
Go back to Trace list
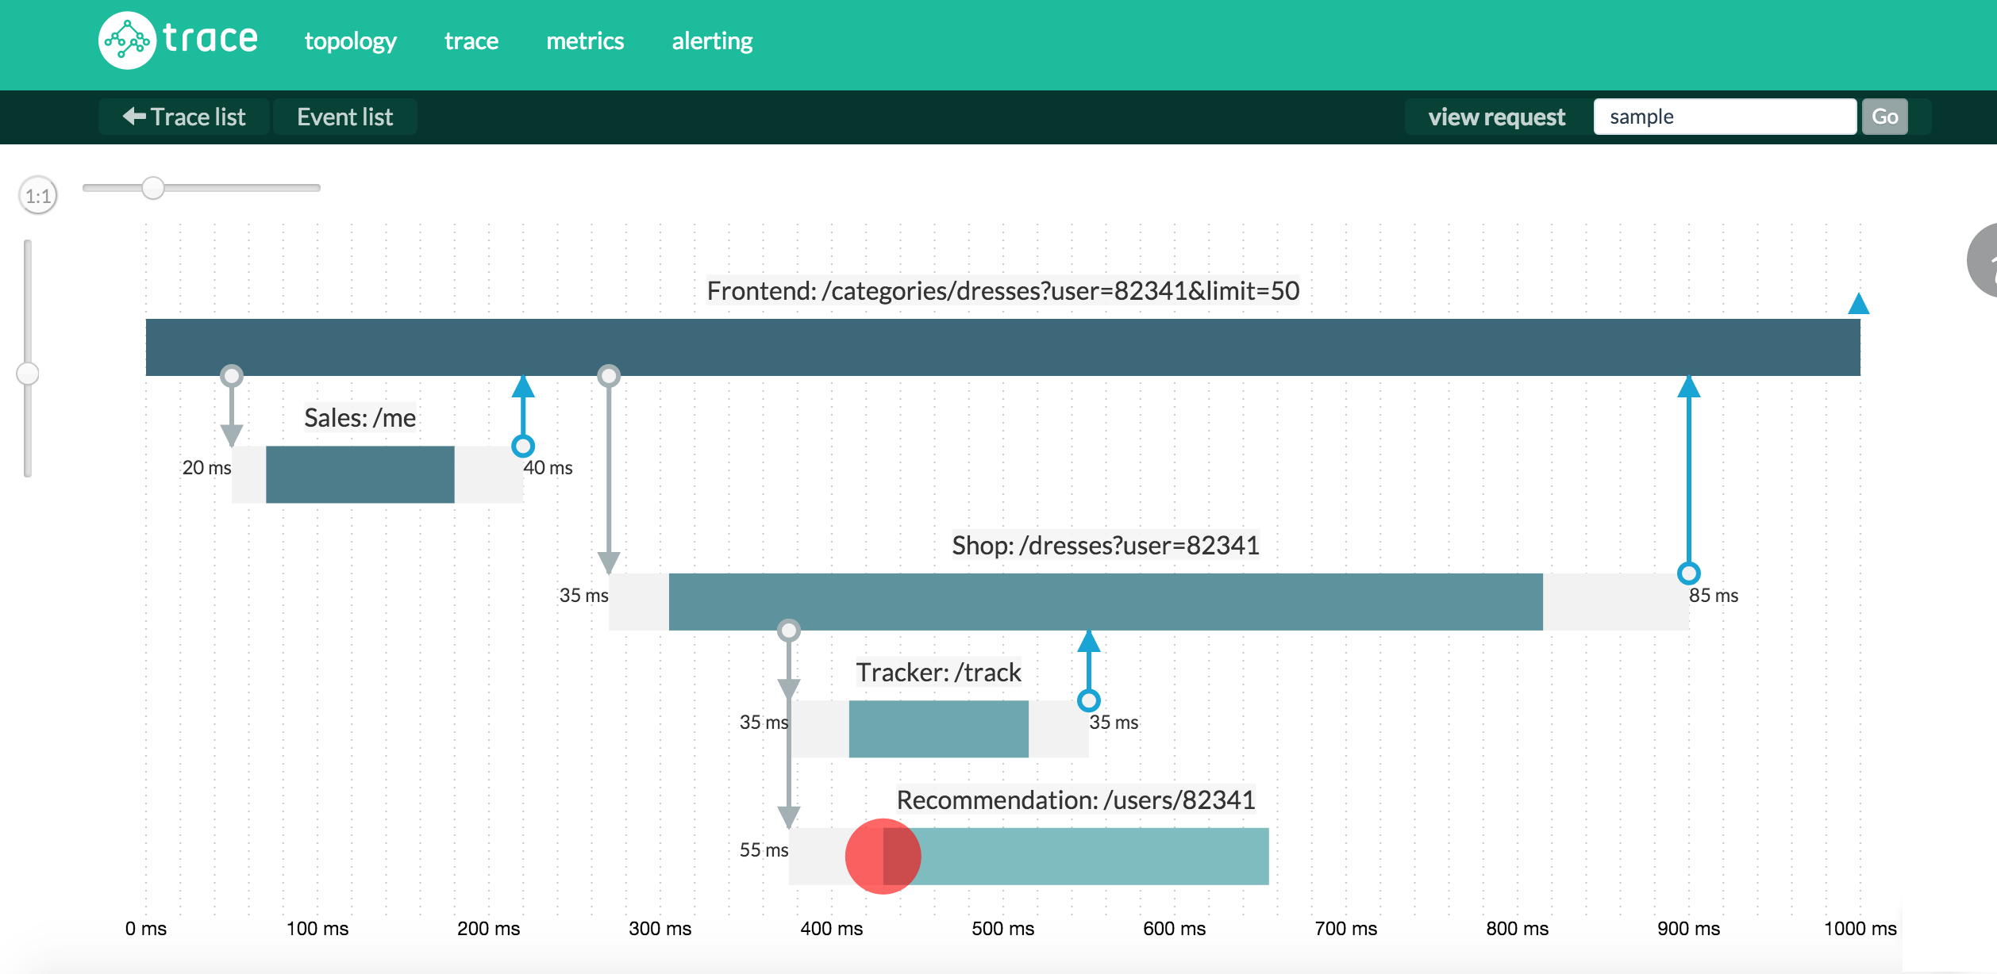pos(184,117)
